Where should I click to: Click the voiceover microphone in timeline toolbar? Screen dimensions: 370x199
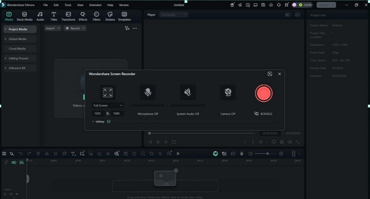[x=242, y=154]
